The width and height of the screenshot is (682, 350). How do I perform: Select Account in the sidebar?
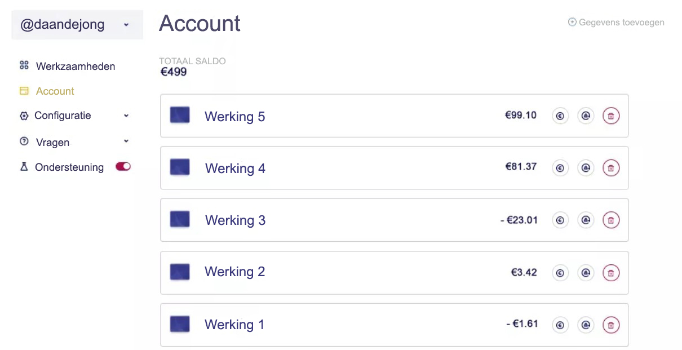click(55, 91)
